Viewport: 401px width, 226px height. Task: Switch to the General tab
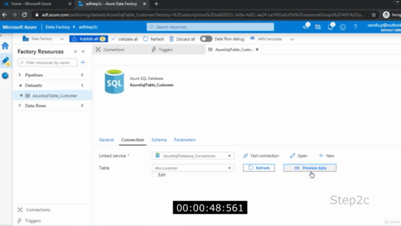pos(107,139)
